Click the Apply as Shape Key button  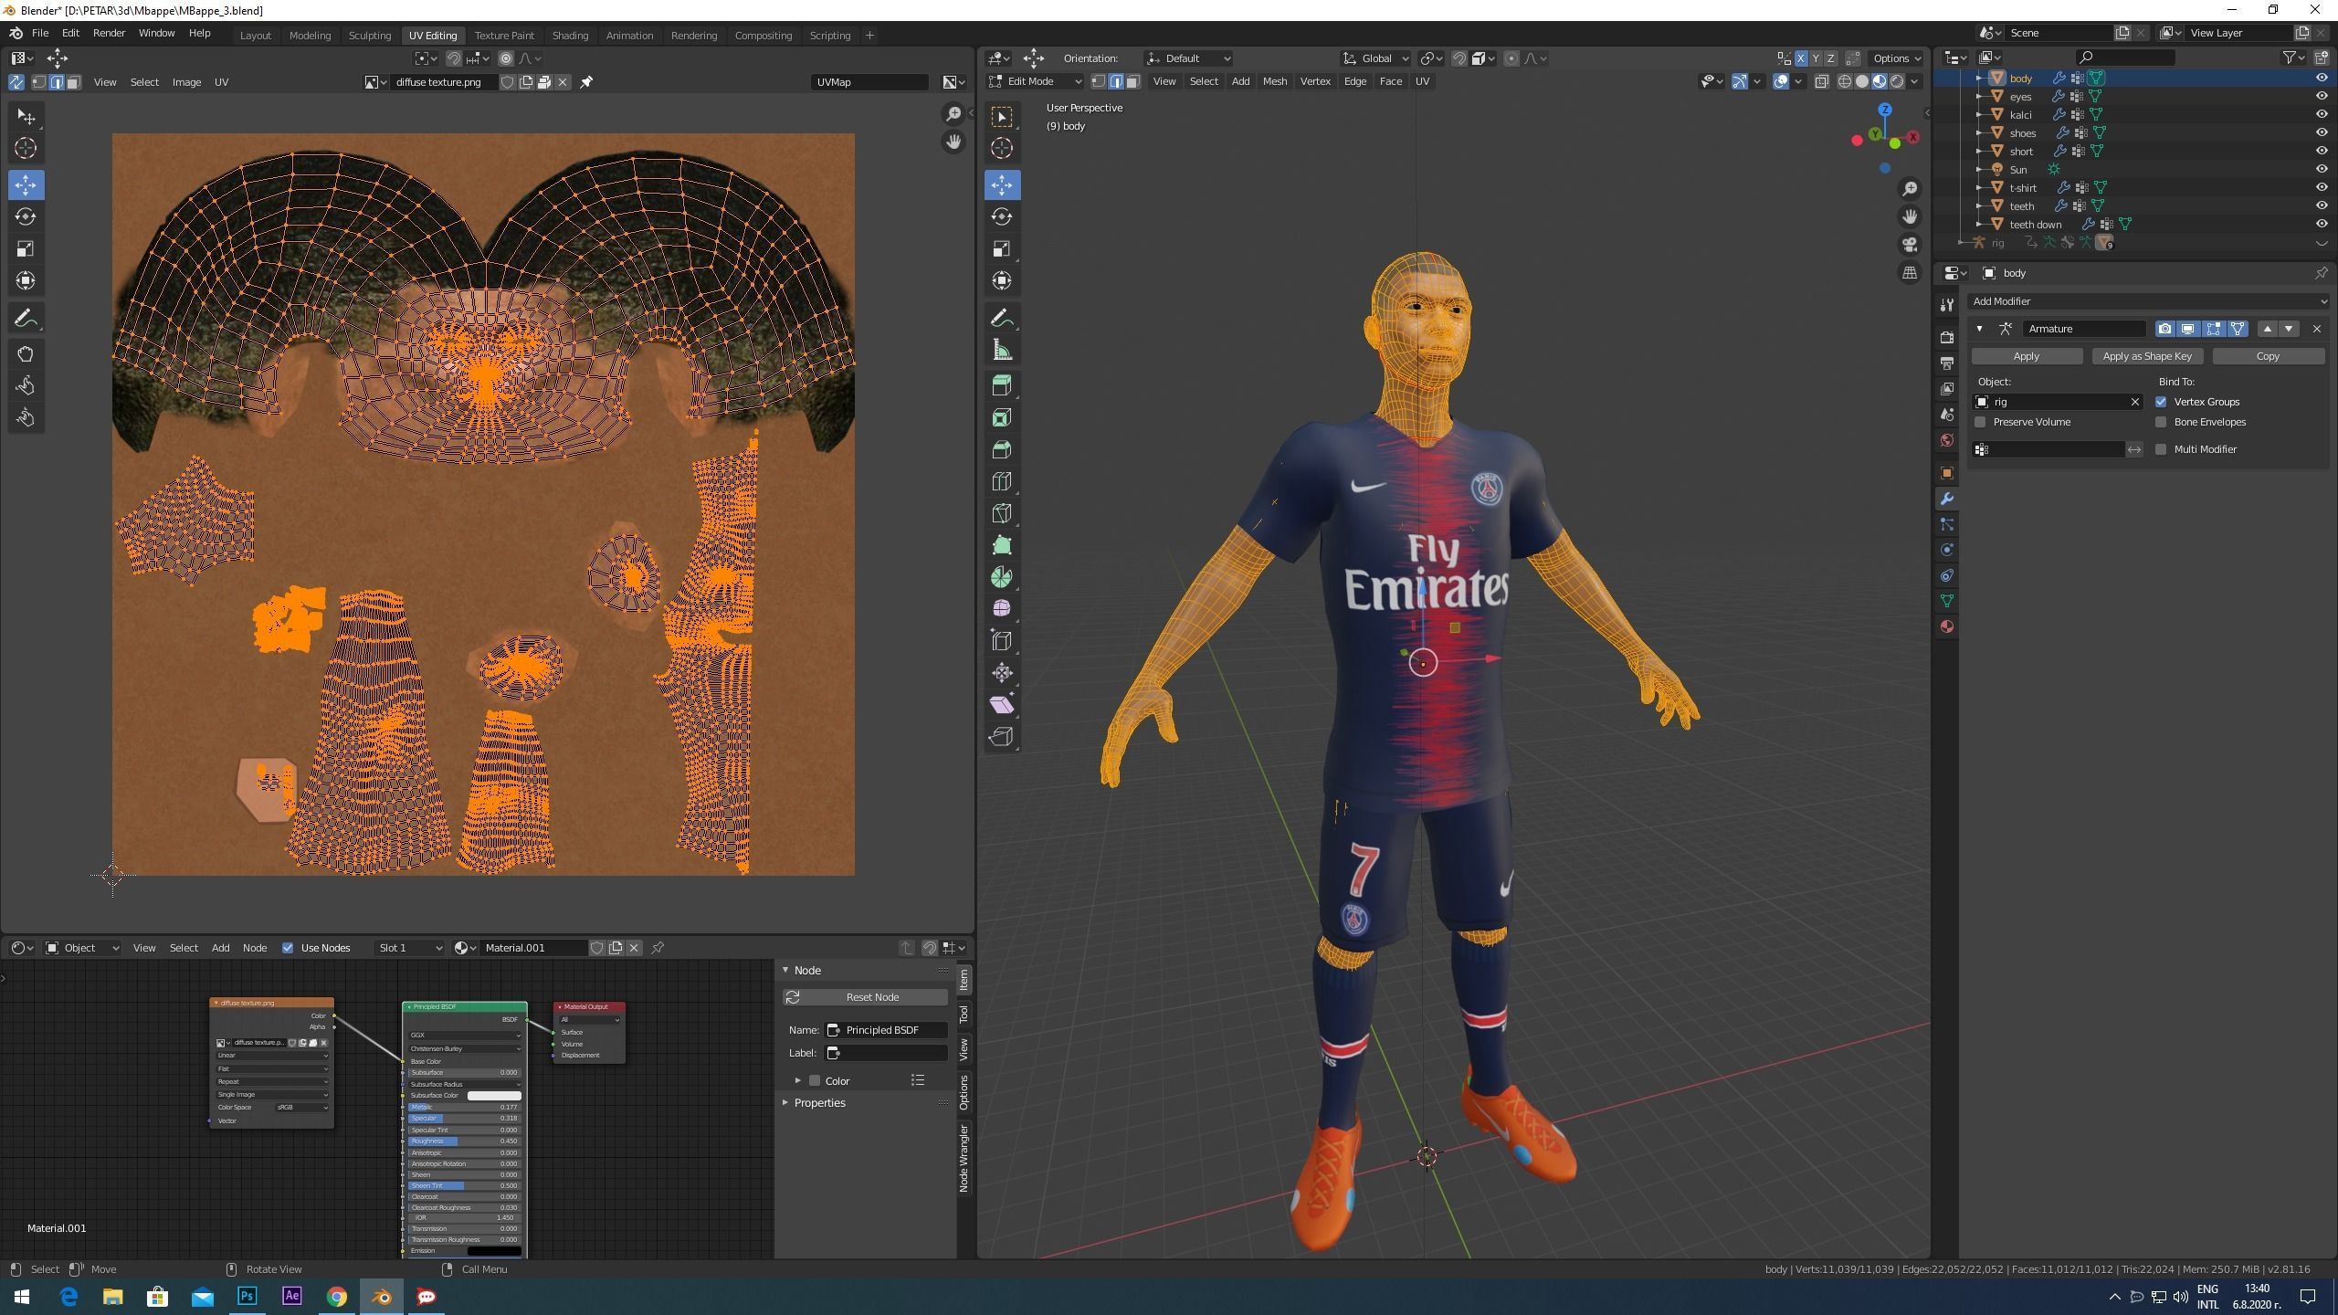pos(2148,356)
